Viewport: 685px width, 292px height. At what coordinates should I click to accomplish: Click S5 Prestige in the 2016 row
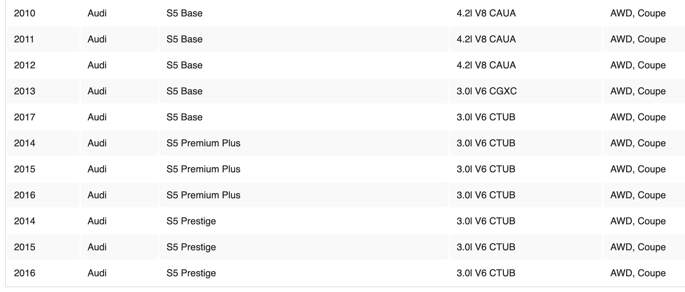pyautogui.click(x=191, y=273)
